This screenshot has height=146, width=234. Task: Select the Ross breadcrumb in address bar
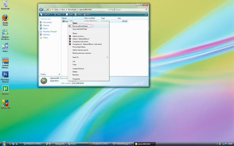(63, 10)
